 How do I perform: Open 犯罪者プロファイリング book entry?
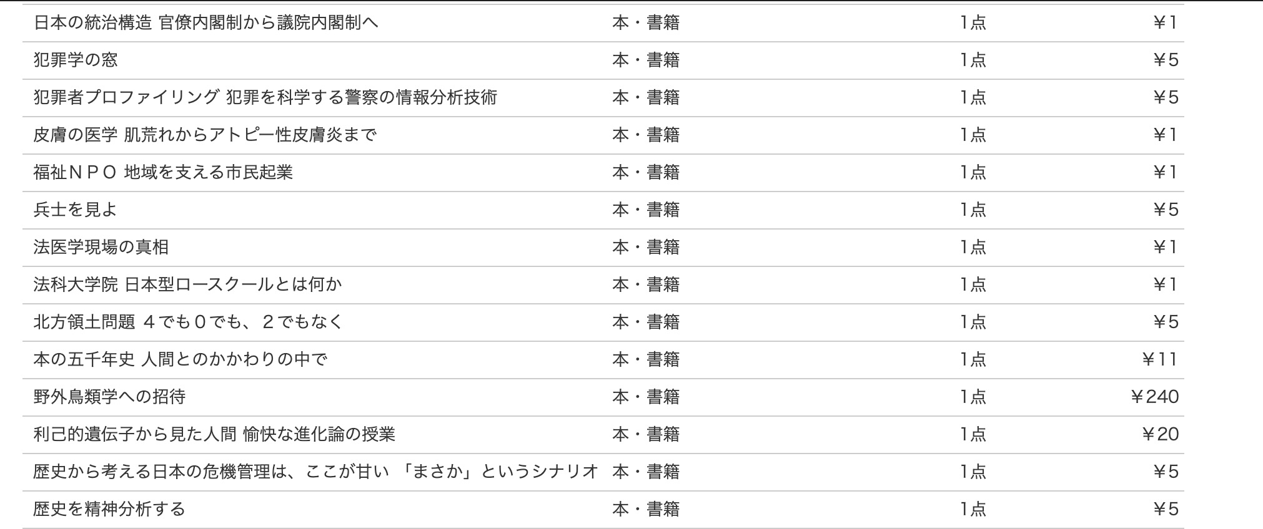pyautogui.click(x=265, y=98)
